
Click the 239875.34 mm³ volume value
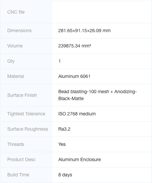(75, 46)
